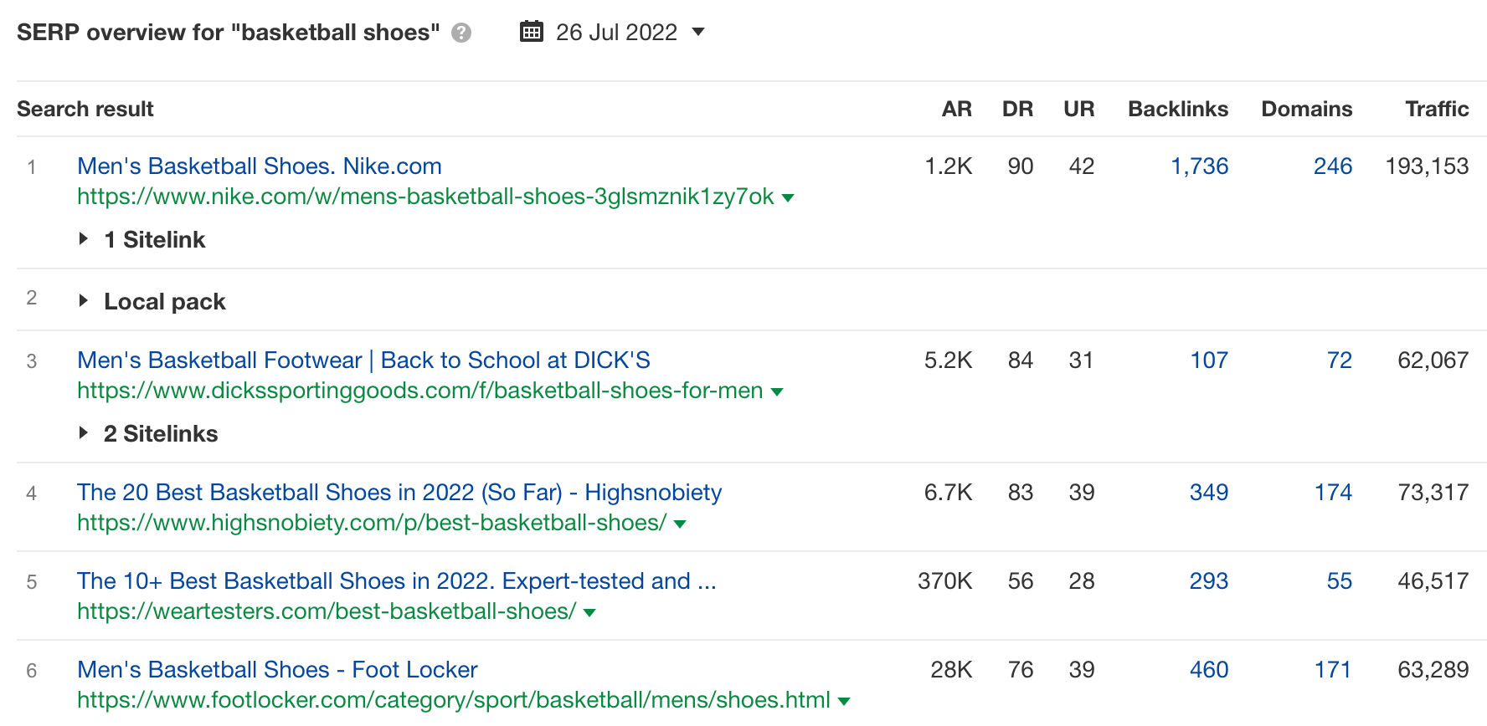Open the 20 Best Basketball Shoes Highsnobiety link
1487x726 pixels.
[399, 492]
